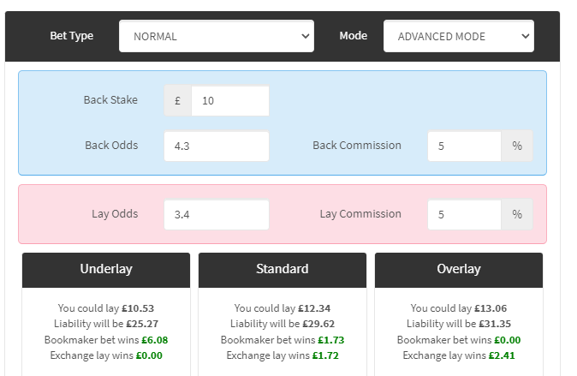The width and height of the screenshot is (577, 376).
Task: Click the Back Odds input field
Action: [x=216, y=146]
